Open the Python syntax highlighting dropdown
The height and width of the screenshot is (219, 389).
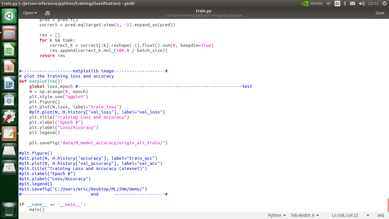(x=276, y=215)
